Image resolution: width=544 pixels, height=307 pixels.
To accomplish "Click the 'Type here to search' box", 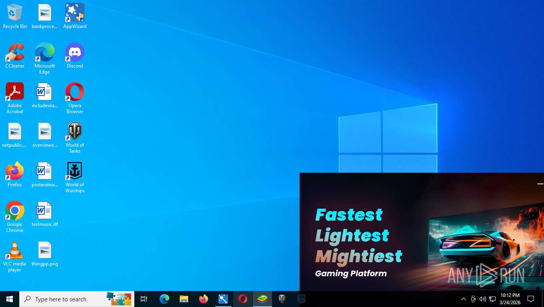I will (x=77, y=299).
